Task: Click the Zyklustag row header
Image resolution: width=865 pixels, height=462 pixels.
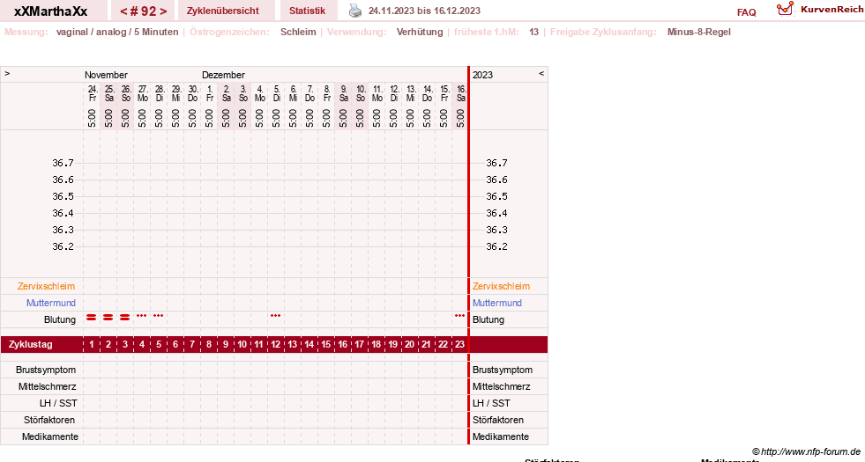Action: coord(31,345)
